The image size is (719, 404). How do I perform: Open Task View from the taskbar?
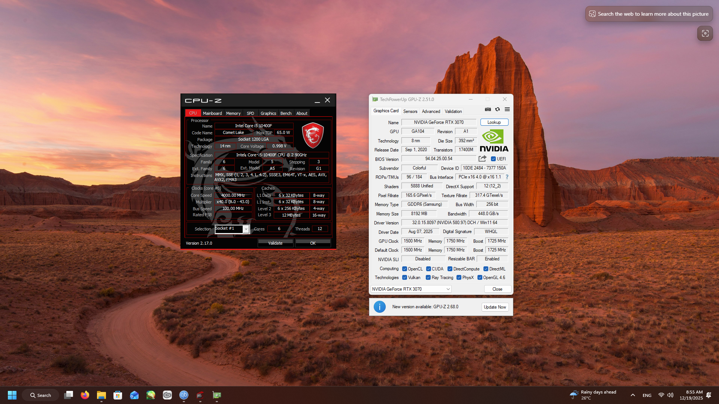pyautogui.click(x=69, y=395)
